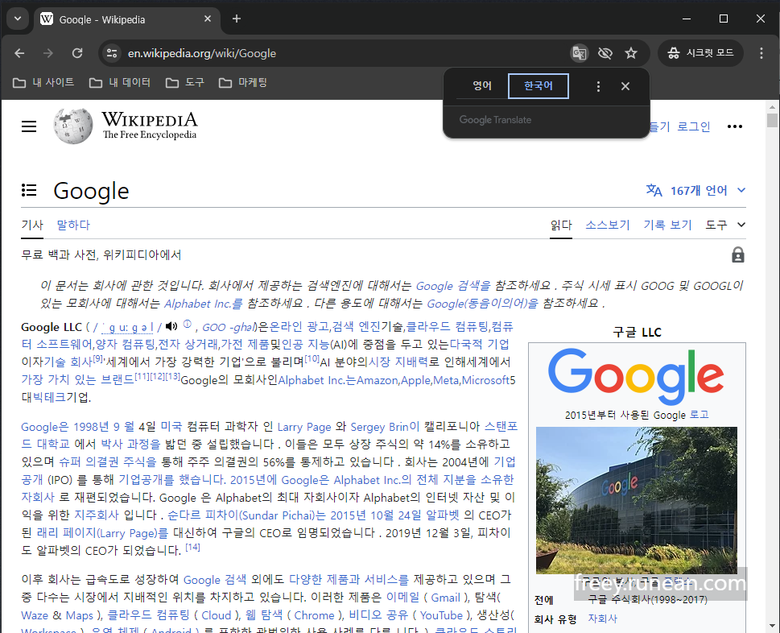
Task: Click the page protection lock icon
Action: tap(737, 254)
